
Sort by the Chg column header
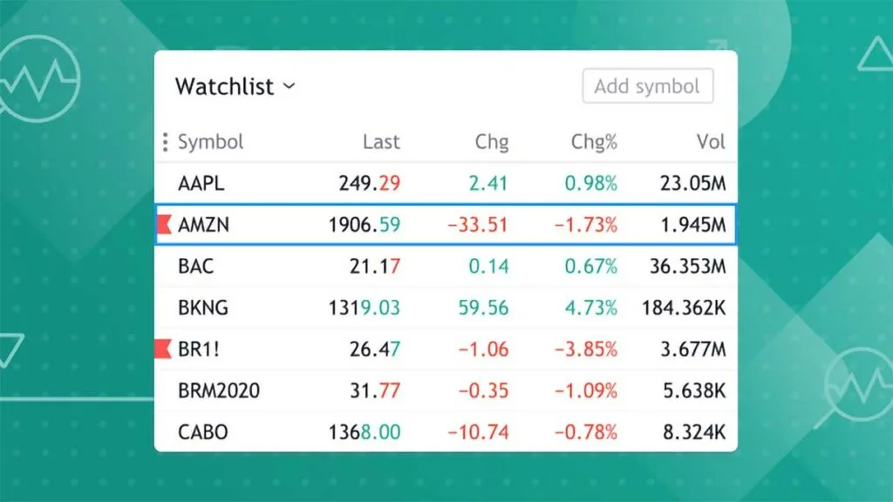[491, 142]
